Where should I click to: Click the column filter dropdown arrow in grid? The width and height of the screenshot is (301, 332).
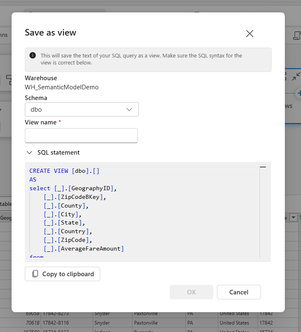(x=294, y=217)
